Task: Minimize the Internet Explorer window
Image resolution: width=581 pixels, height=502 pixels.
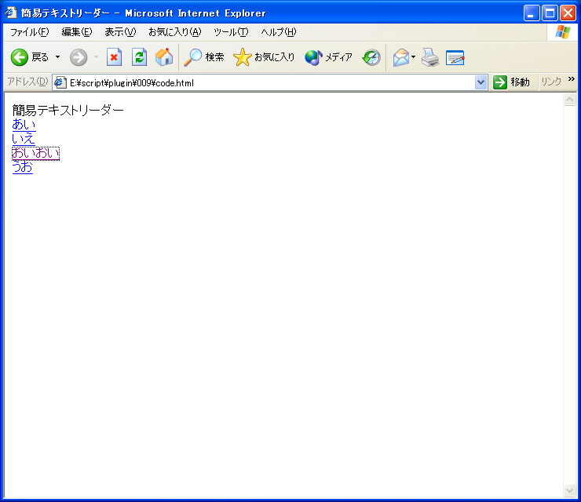Action: click(532, 13)
